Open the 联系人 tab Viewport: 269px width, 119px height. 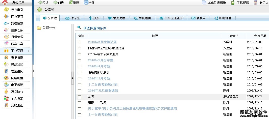199,18
